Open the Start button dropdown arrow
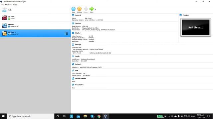Image resolution: width=213 pixels, height=119 pixels. point(95,10)
